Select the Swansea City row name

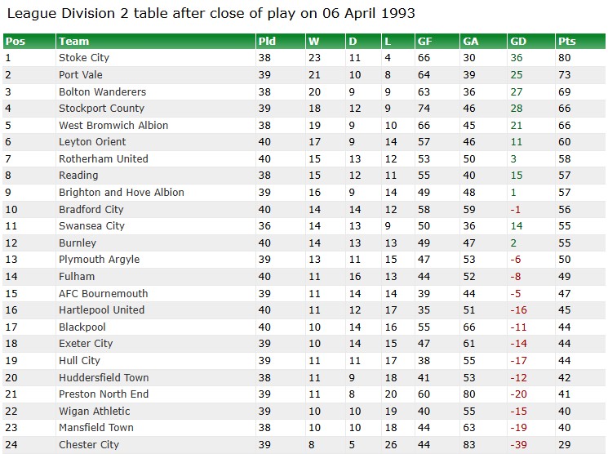click(91, 226)
